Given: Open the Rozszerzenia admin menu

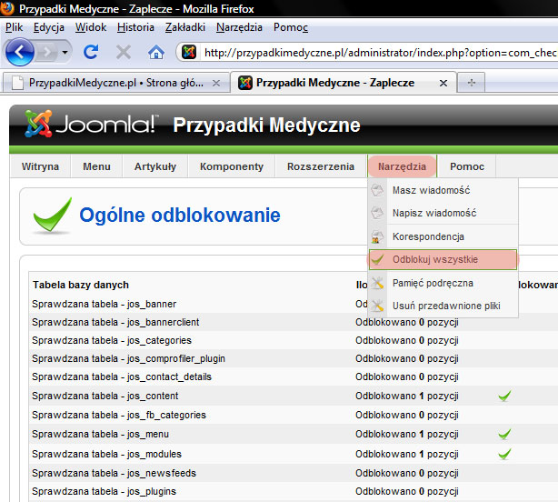Looking at the screenshot, I should [x=321, y=166].
